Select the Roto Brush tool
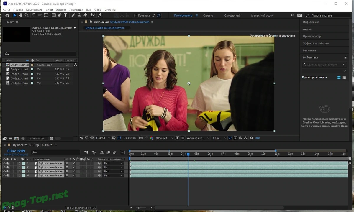 (93, 15)
